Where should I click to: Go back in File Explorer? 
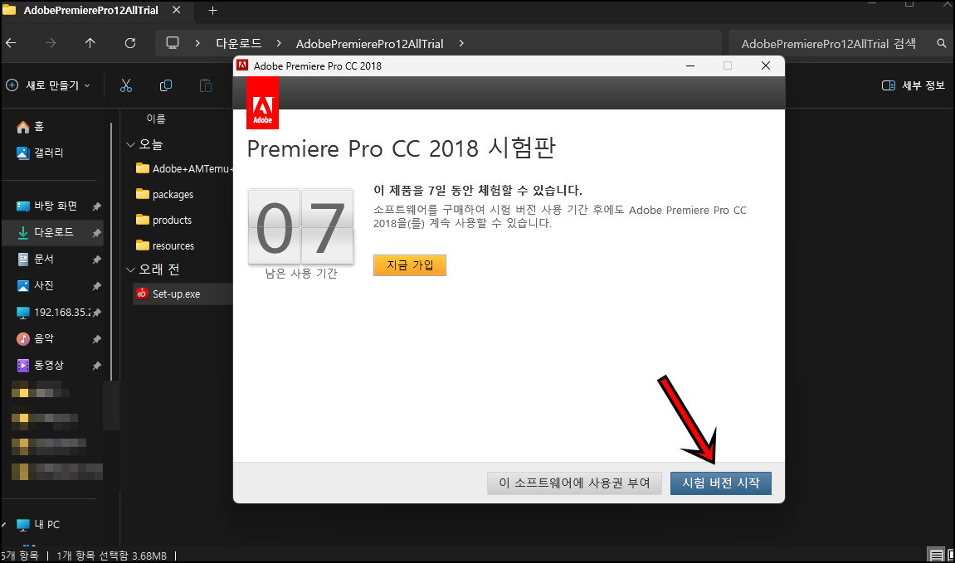click(x=11, y=43)
